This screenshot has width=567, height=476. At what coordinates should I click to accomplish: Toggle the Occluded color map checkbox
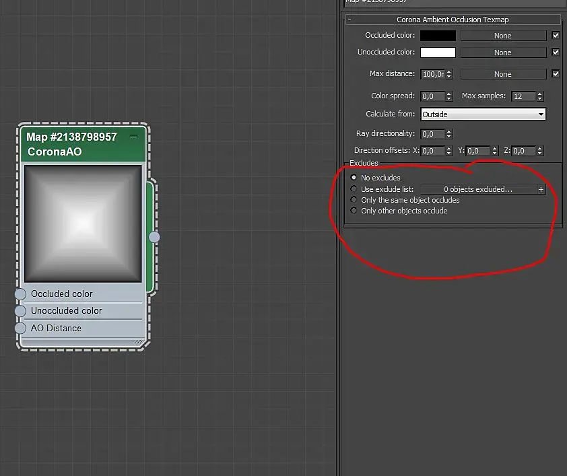(556, 36)
